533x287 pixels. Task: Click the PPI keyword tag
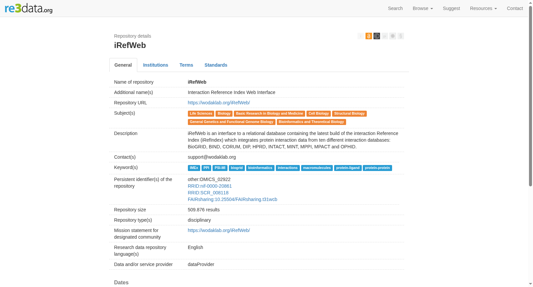point(207,168)
